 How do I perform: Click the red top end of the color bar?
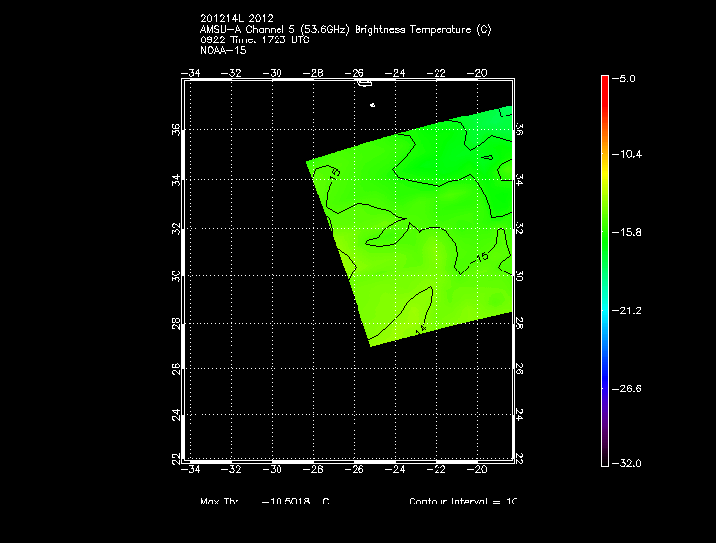605,81
